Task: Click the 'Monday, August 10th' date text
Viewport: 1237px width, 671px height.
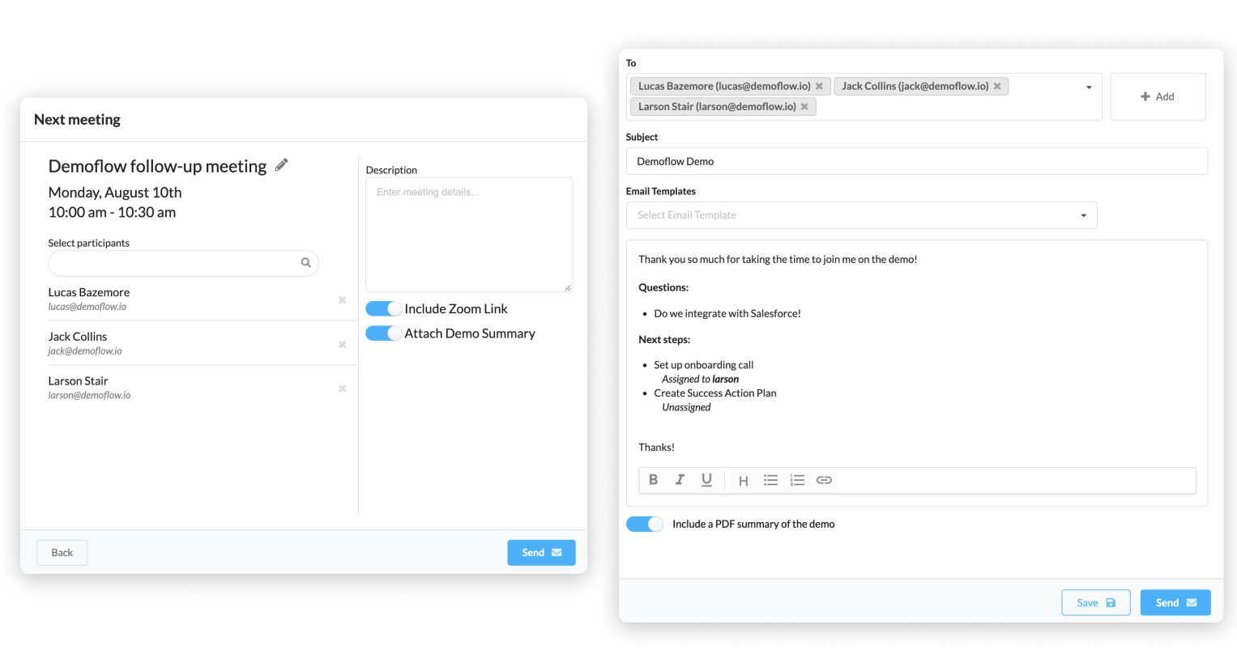Action: pos(115,193)
